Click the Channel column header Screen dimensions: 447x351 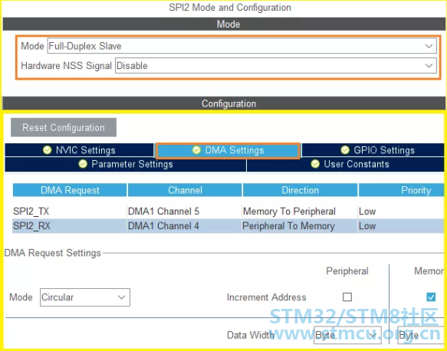coord(185,190)
